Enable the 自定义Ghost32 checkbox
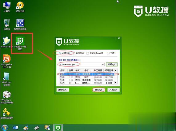Screen dimensions: 176x131 88,53
